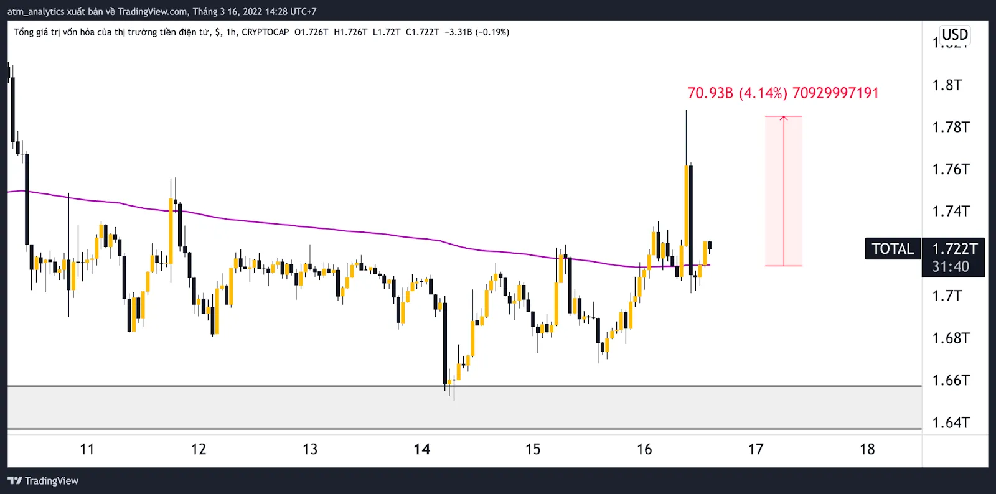Click the 1.74T price axis label
Image resolution: width=996 pixels, height=494 pixels.
pos(951,212)
